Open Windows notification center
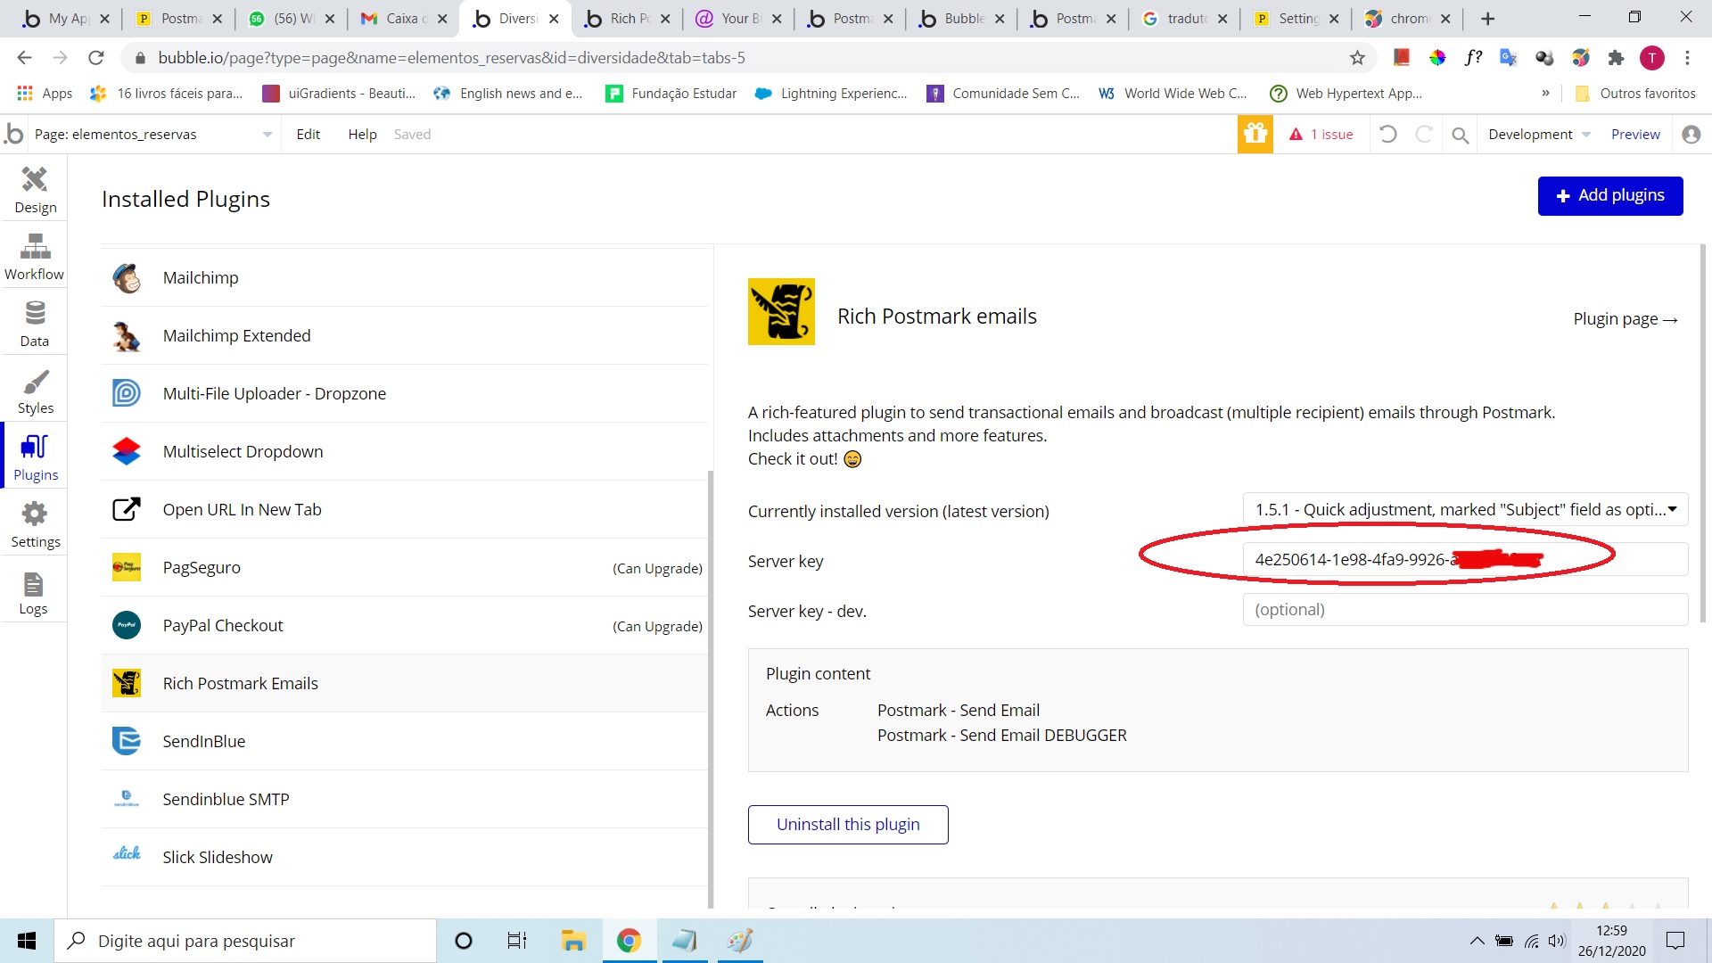The height and width of the screenshot is (963, 1712). 1675,941
